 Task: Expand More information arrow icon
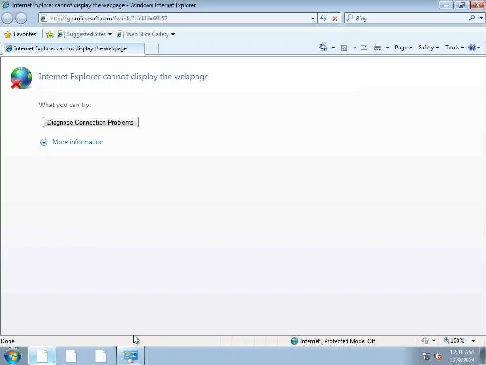coord(44,142)
